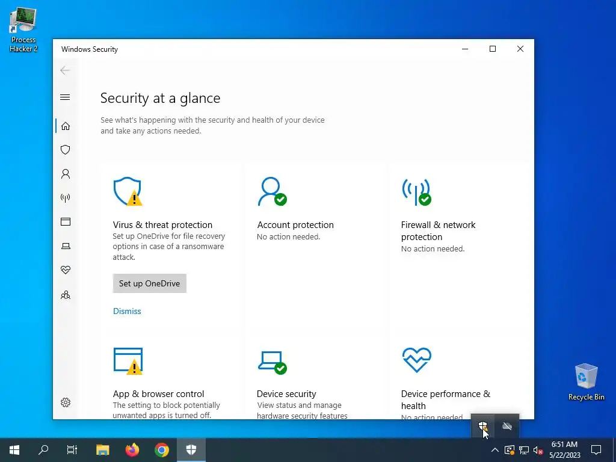Click 'No action needed.' under Firewall & network

point(433,248)
